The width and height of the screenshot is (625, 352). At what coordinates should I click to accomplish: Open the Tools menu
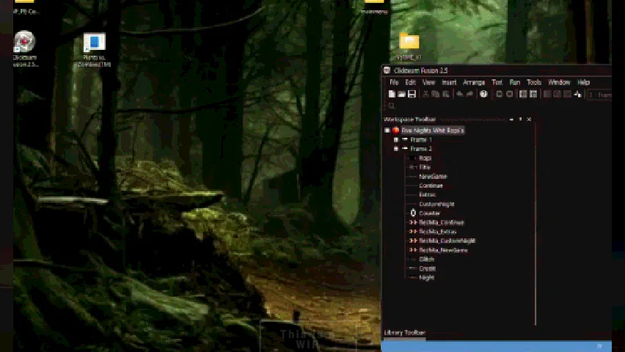(x=534, y=83)
